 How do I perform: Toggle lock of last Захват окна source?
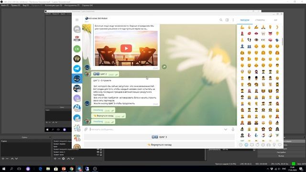pos(101,155)
